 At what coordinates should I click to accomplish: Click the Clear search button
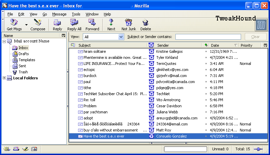tap(256, 37)
